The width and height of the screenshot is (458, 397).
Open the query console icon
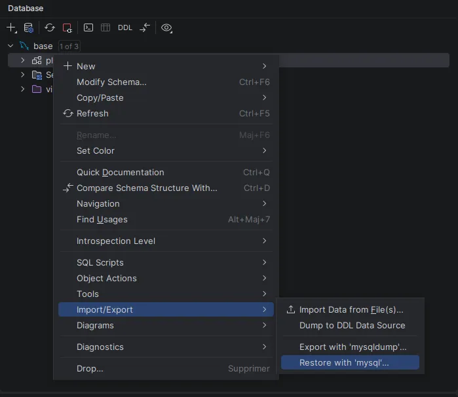(88, 27)
